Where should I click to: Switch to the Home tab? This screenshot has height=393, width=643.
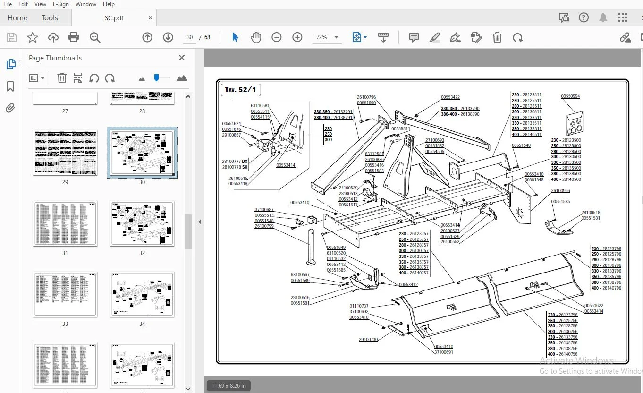(17, 18)
